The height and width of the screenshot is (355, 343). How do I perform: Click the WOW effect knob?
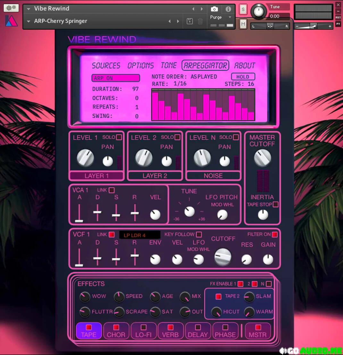(x=85, y=297)
